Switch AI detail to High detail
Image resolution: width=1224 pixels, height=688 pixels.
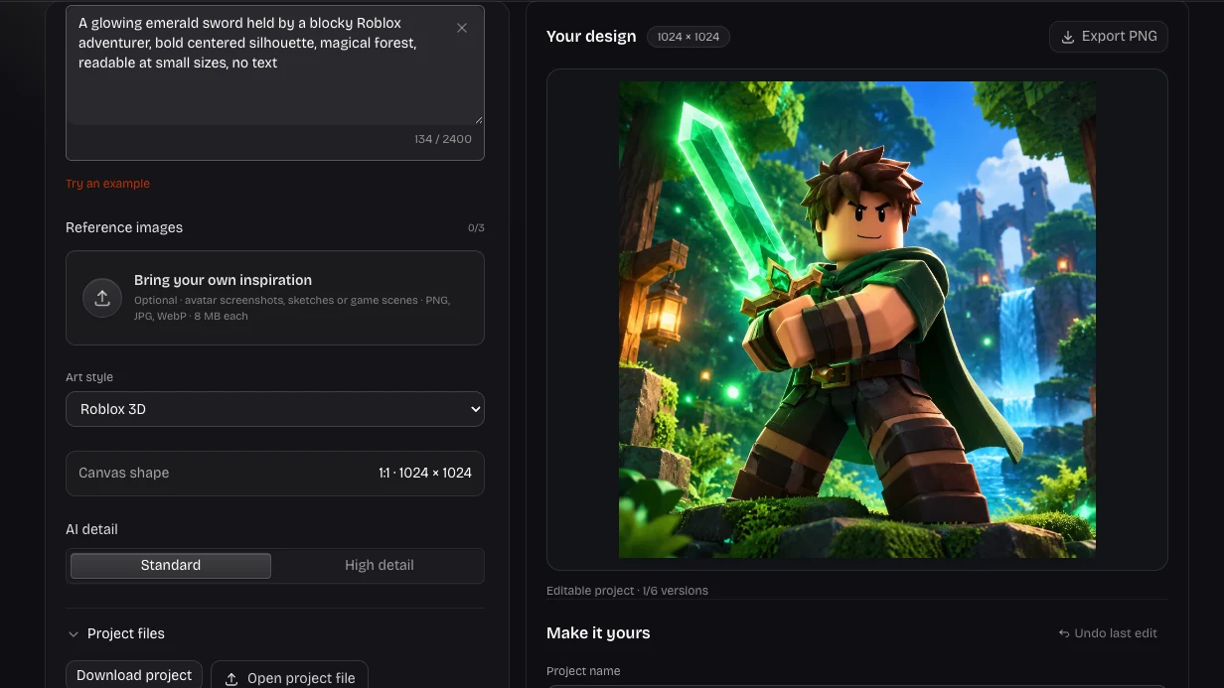tap(379, 566)
